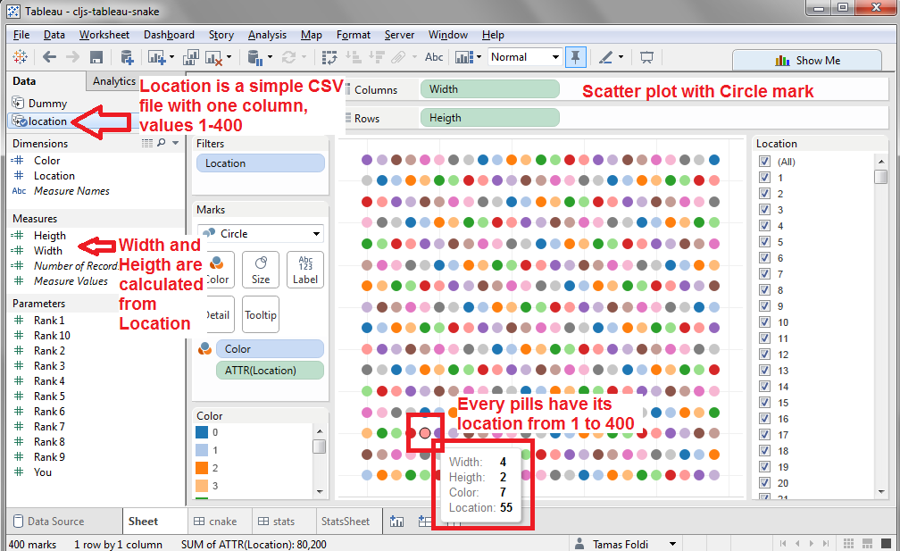Click the Color card in Marks
Image resolution: width=900 pixels, height=551 pixels.
point(218,270)
